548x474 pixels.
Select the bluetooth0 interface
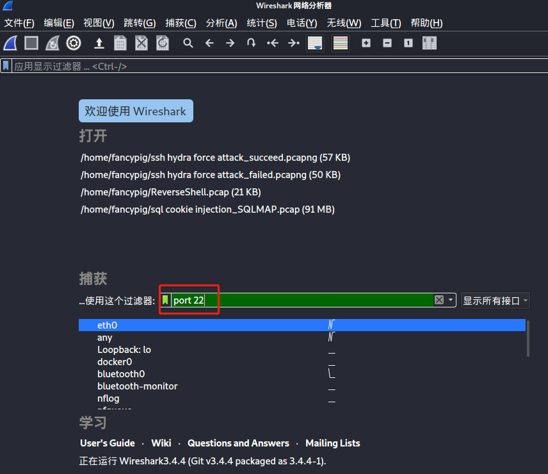tap(302, 374)
